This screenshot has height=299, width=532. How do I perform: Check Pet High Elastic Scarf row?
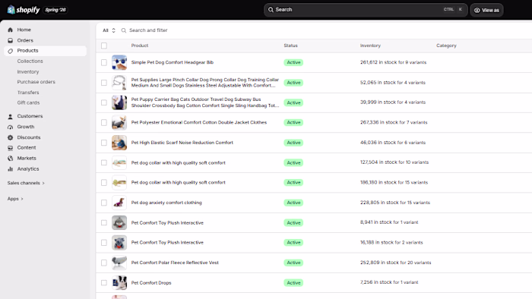click(x=104, y=143)
